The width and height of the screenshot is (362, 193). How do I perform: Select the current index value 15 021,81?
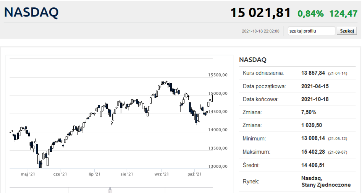coord(260,13)
